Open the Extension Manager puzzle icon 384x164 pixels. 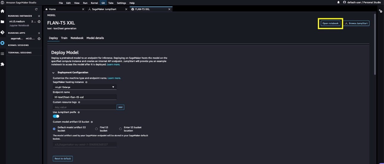click(x=2, y=64)
